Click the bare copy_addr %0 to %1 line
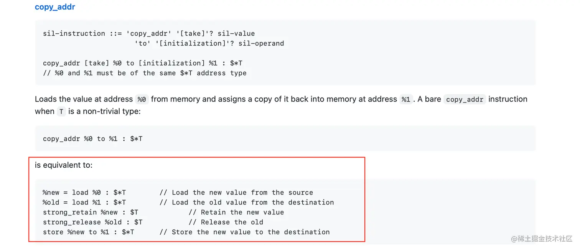Image resolution: width=580 pixels, height=250 pixels. coord(93,139)
